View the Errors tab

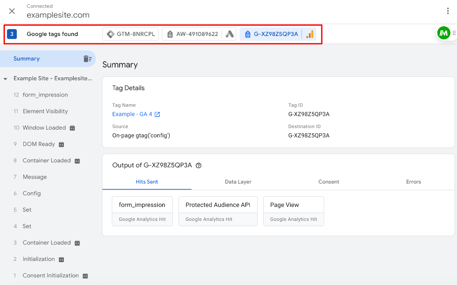point(413,182)
